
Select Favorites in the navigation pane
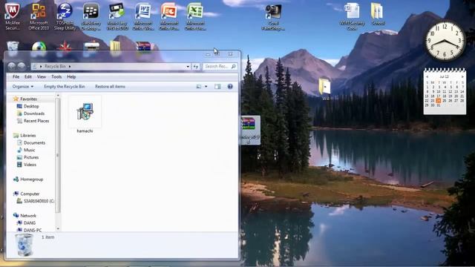pos(28,99)
